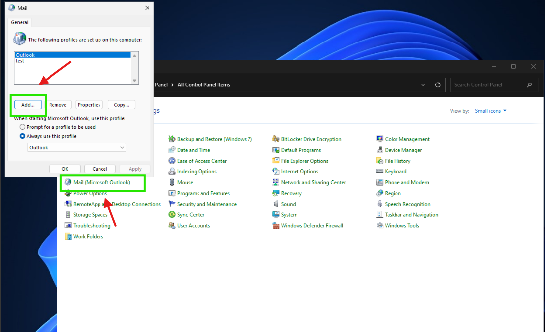Open Internet Options icon
Viewport: 545px width, 332px height.
click(x=276, y=171)
